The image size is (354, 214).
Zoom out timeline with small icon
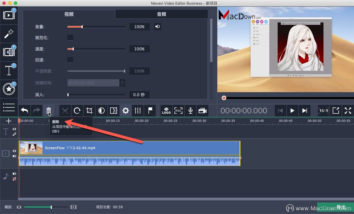click(x=19, y=207)
